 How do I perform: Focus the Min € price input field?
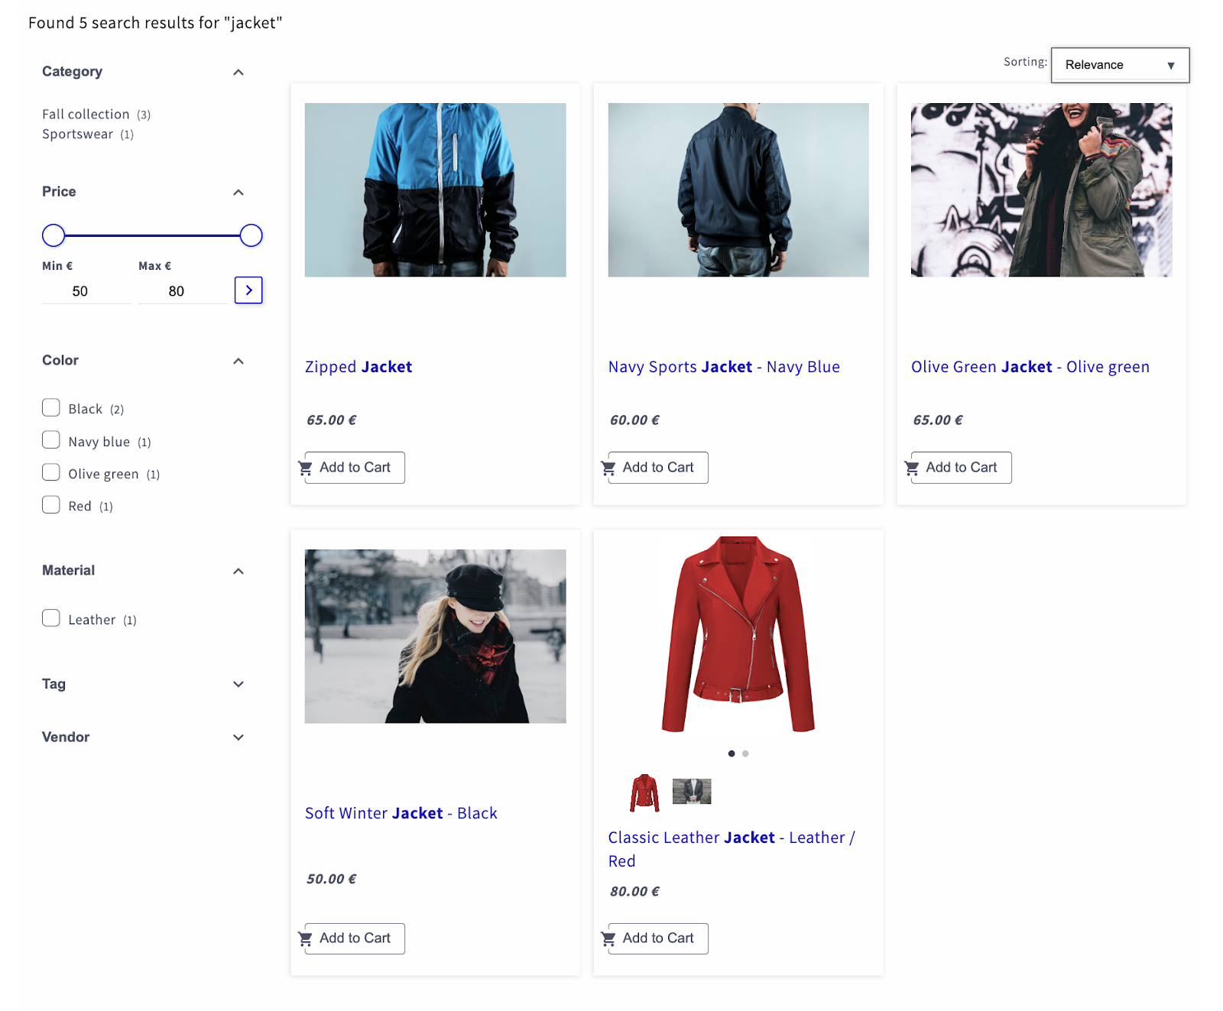(86, 291)
